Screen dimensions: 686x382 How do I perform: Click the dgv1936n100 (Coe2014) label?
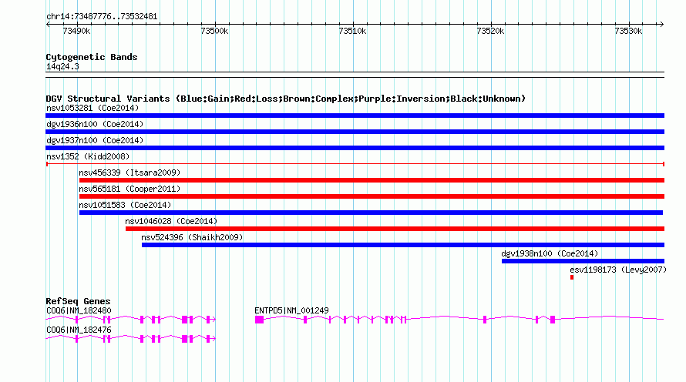tap(95, 124)
